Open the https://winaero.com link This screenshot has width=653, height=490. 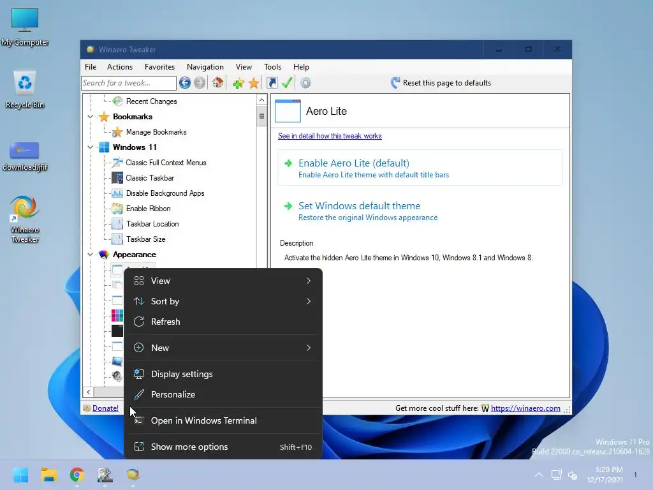[x=525, y=408]
